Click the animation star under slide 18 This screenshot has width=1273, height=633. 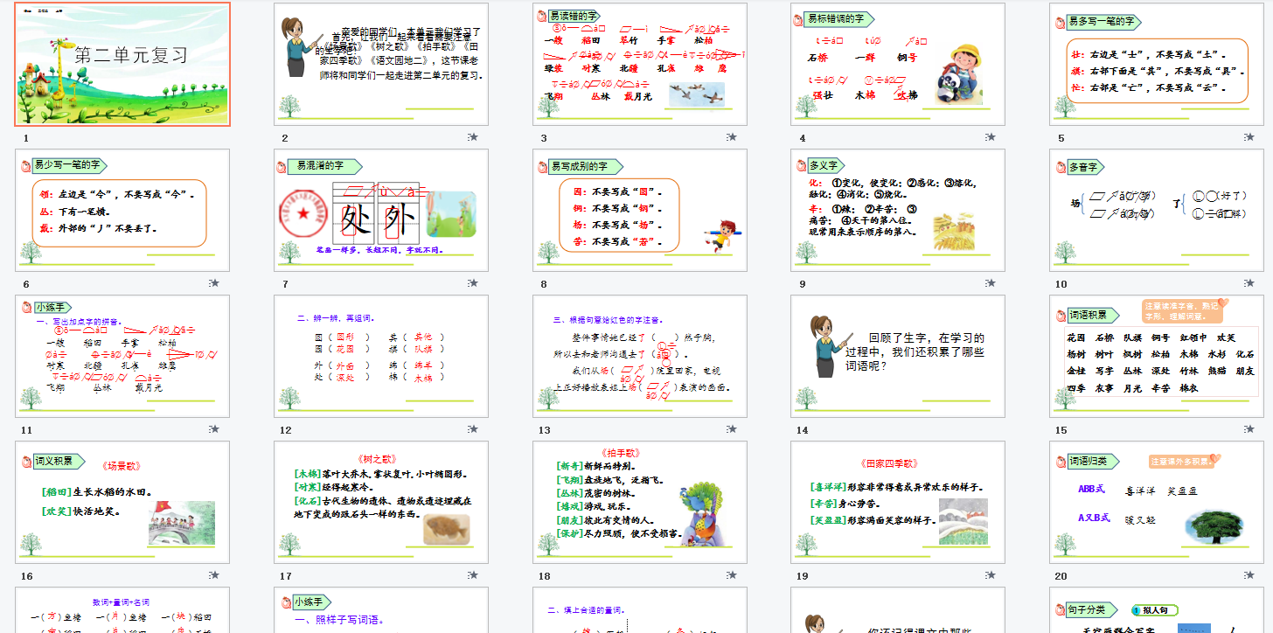pyautogui.click(x=732, y=575)
